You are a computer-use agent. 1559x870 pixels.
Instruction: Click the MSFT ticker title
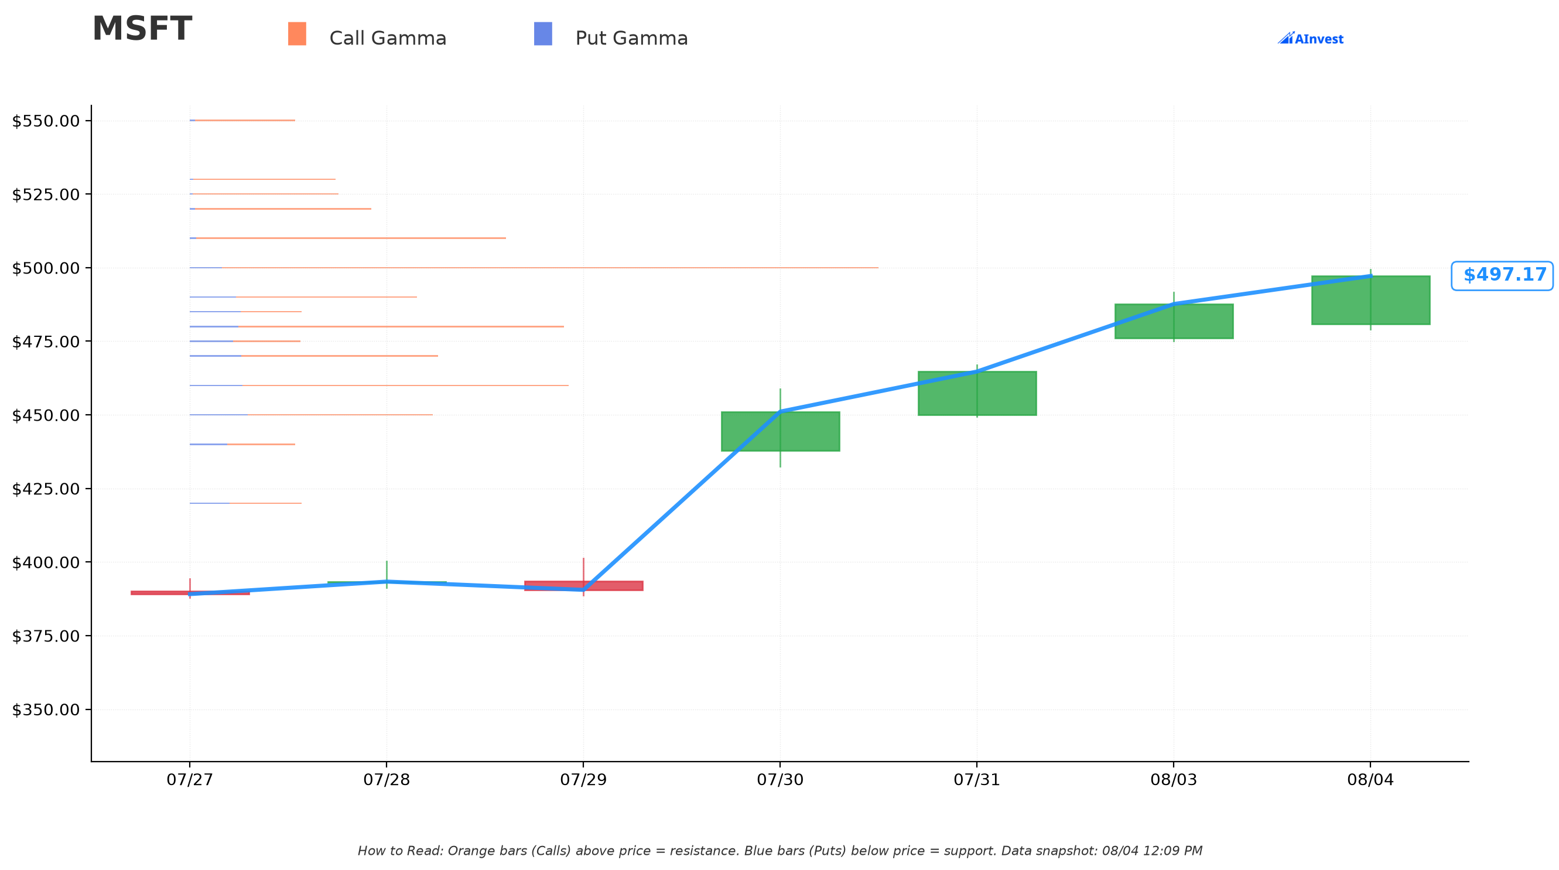(142, 29)
